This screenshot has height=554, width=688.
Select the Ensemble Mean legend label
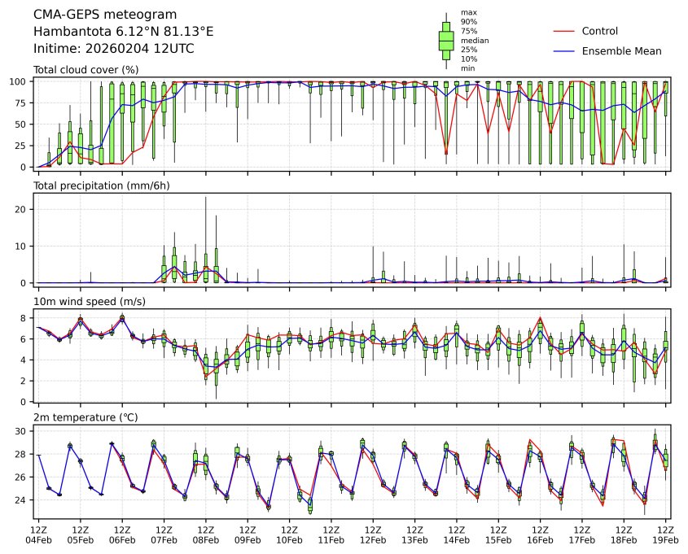click(621, 51)
